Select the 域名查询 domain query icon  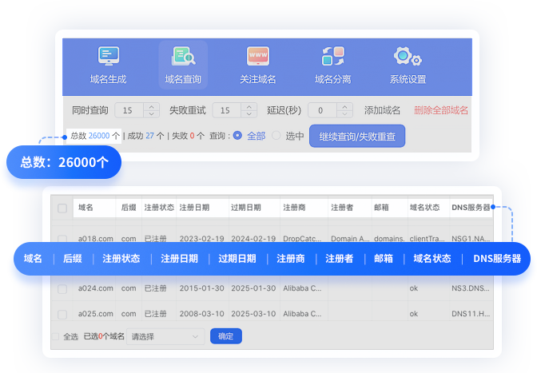183,58
